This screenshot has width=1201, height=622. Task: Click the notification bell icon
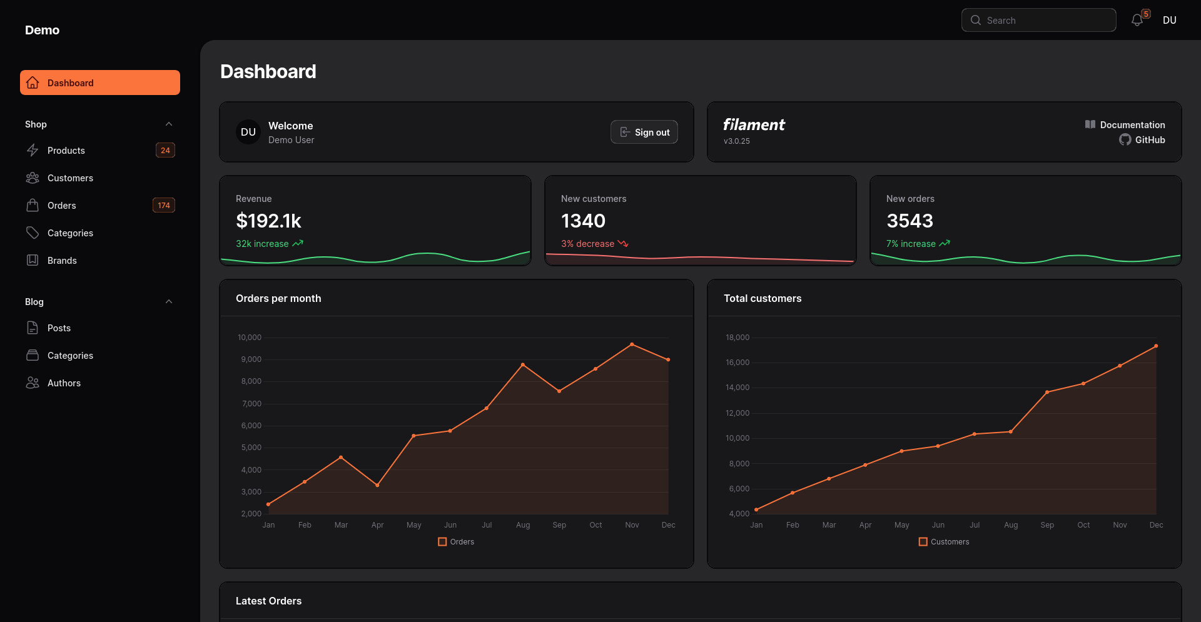click(x=1137, y=21)
